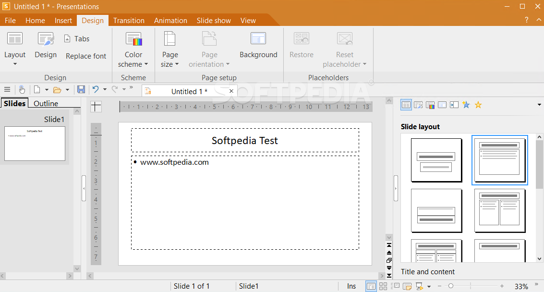The width and height of the screenshot is (544, 292).
Task: Choose the two-content columns layout thumbnail
Action: (x=500, y=210)
